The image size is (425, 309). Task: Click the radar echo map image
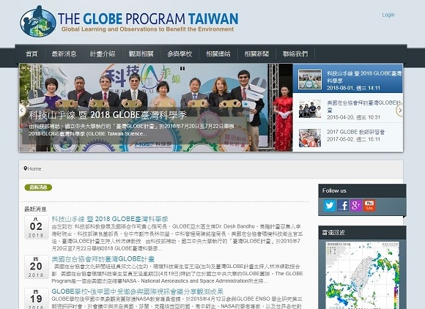tap(363, 275)
